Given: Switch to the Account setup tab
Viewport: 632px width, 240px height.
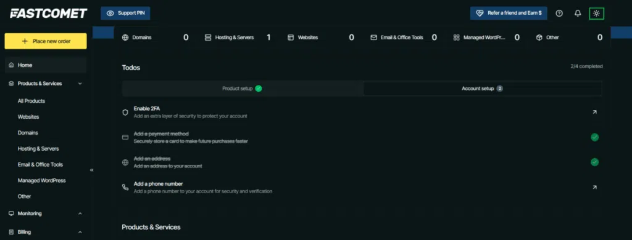Looking at the screenshot, I should (482, 89).
